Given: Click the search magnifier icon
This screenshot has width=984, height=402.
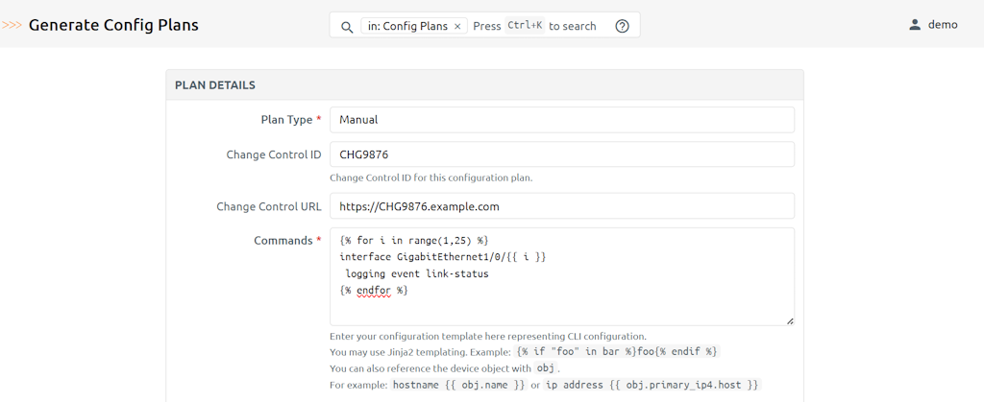Looking at the screenshot, I should (347, 26).
